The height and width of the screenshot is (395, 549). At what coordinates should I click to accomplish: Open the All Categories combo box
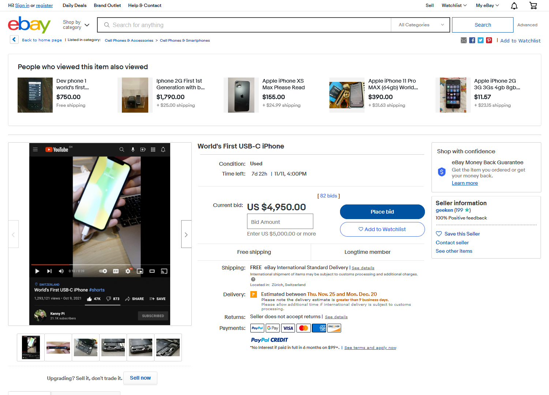(x=420, y=25)
